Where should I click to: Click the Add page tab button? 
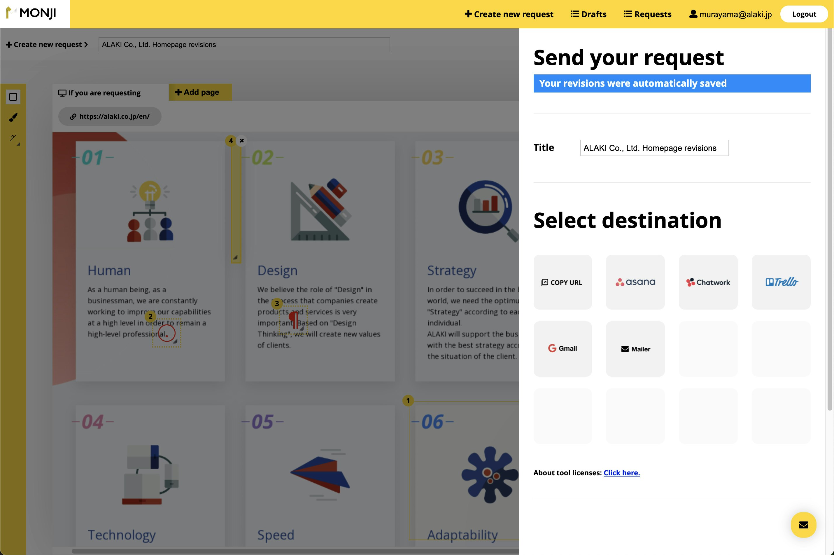197,92
